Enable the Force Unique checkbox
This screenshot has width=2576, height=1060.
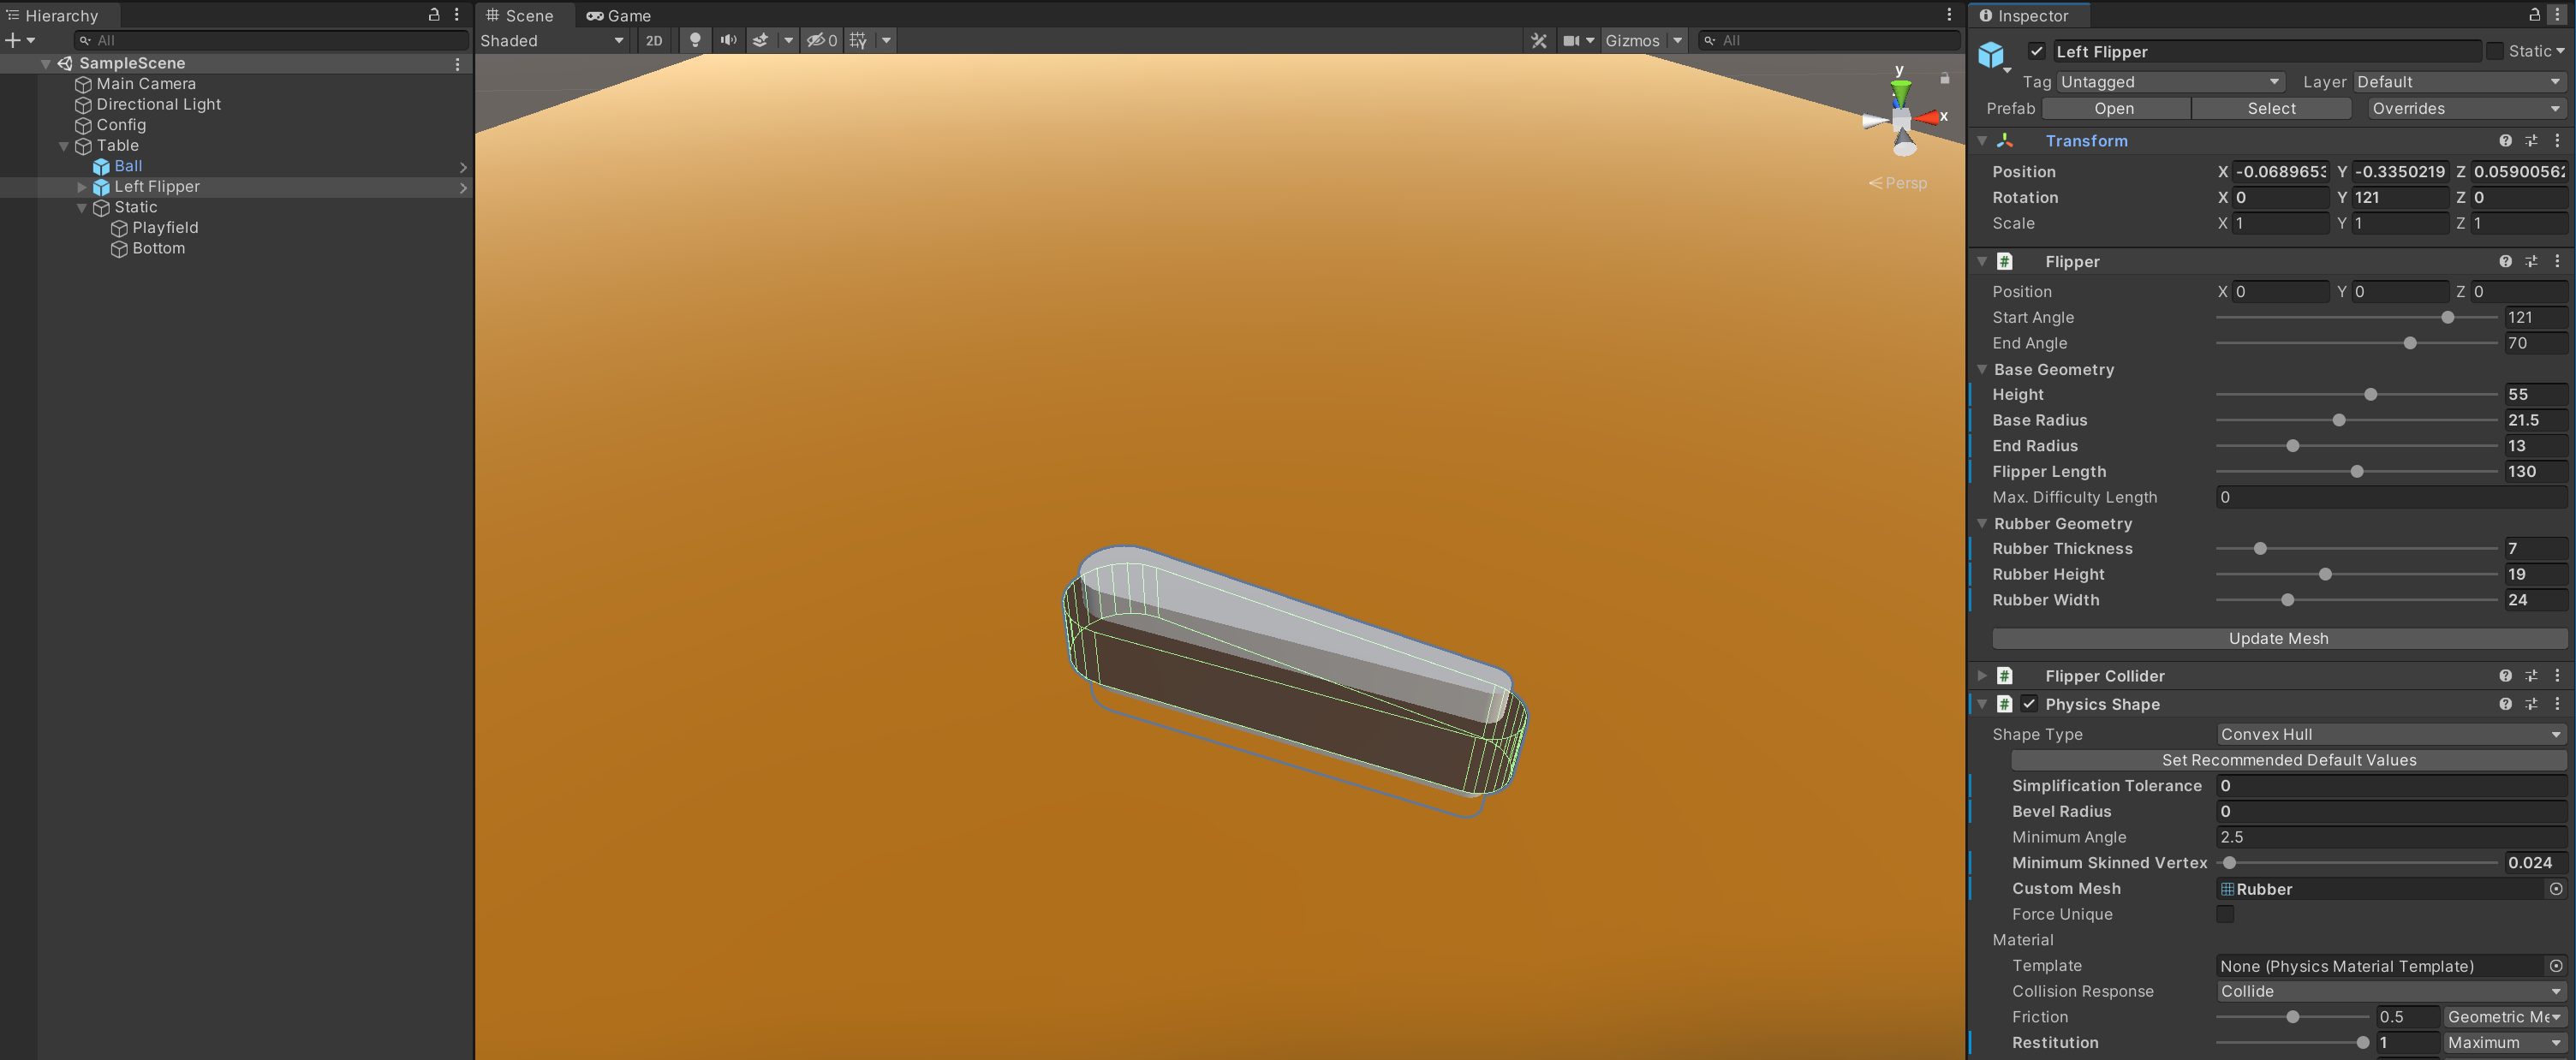click(2225, 914)
